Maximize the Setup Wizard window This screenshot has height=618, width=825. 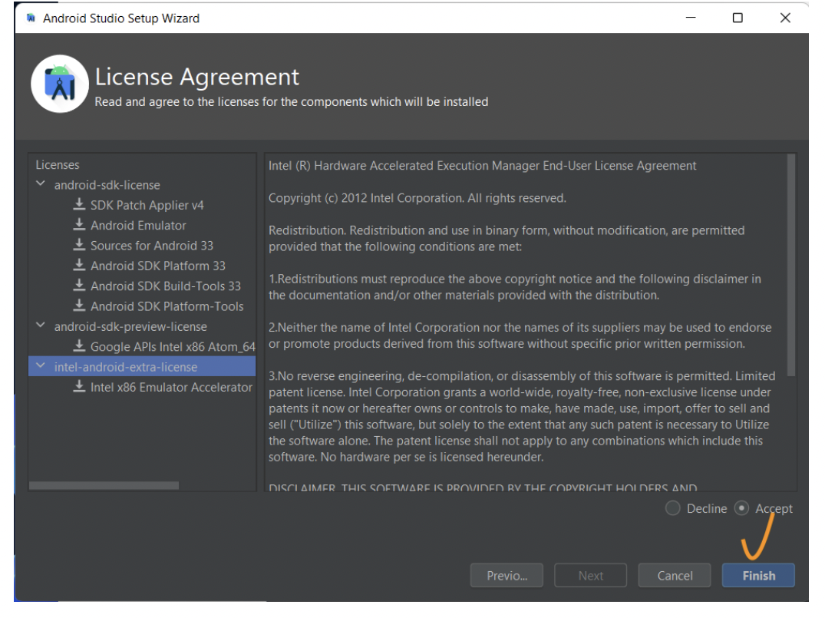coord(738,18)
